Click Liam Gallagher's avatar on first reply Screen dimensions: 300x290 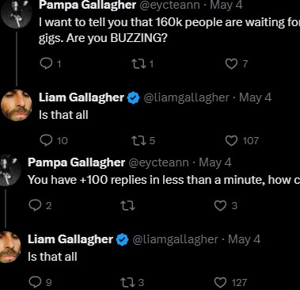click(x=17, y=105)
